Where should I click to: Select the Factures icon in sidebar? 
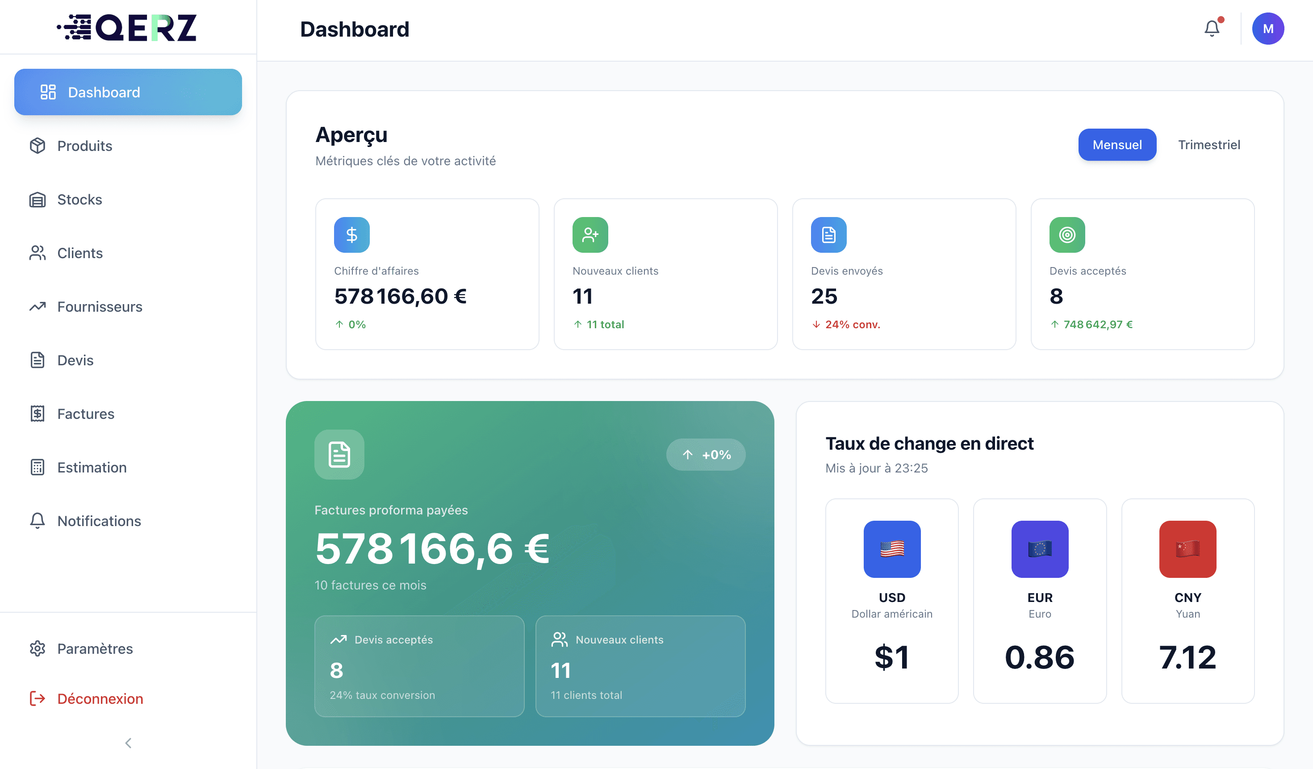[37, 414]
